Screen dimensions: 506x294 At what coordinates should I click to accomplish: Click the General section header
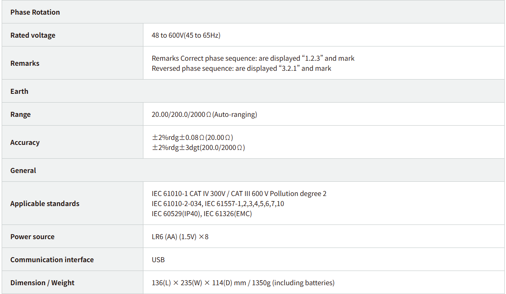tap(23, 170)
